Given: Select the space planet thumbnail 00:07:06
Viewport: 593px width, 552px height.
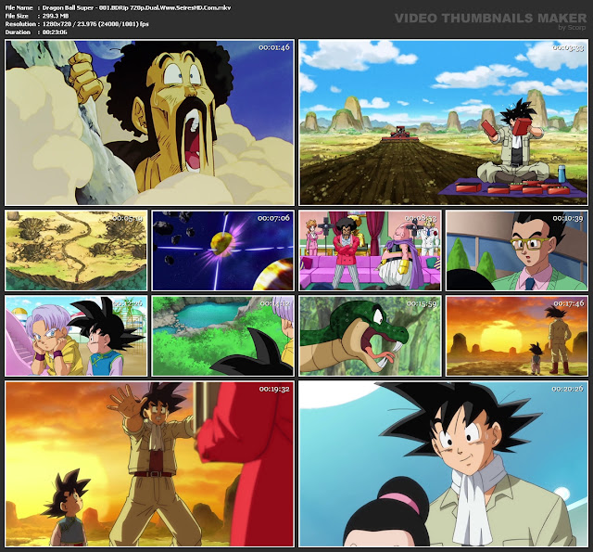Looking at the screenshot, I should point(222,250).
